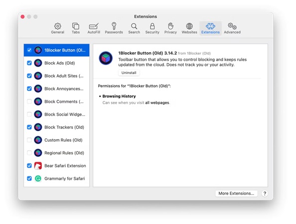The height and width of the screenshot is (224, 296).
Task: Disable the Block Ads (Old) checkbox
Action: click(x=29, y=63)
